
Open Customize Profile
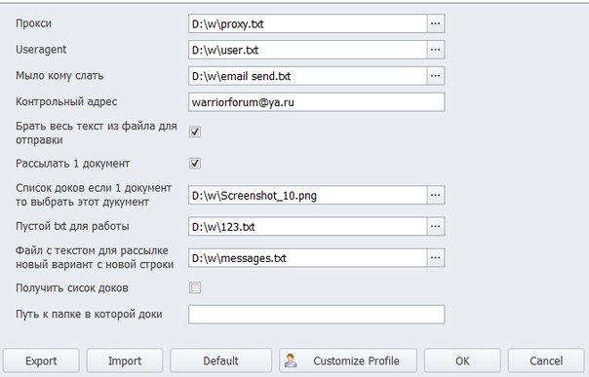[x=348, y=360]
